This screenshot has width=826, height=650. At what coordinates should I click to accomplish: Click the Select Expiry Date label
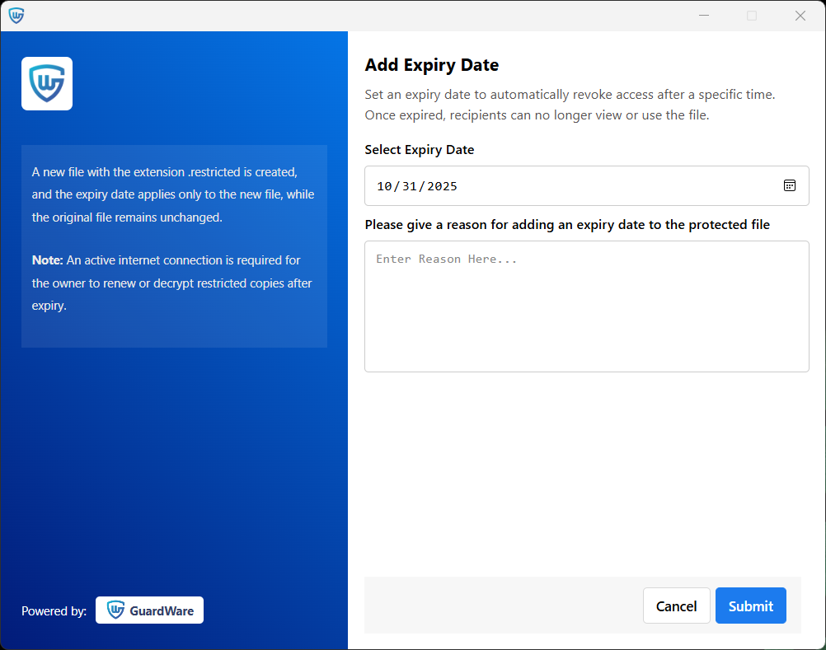click(419, 149)
